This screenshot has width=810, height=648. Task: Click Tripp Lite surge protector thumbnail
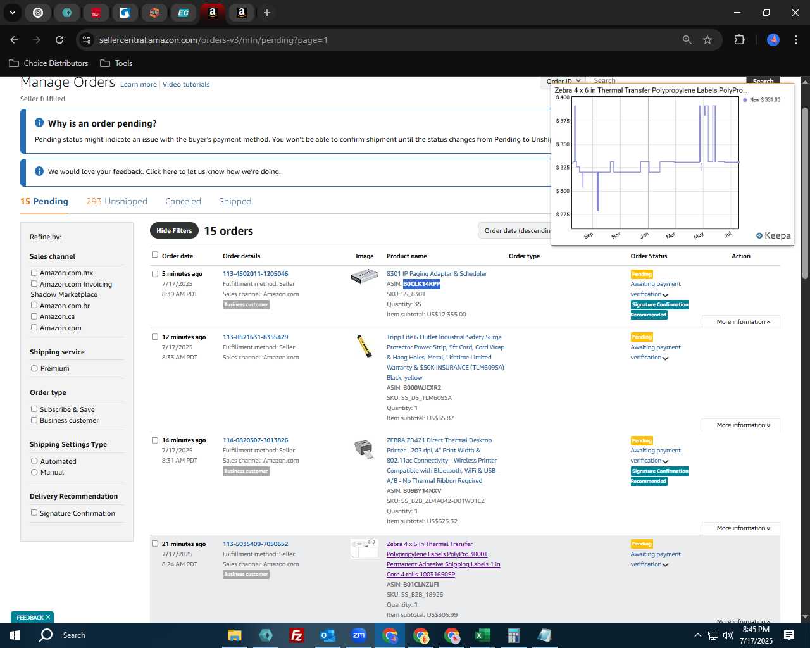[364, 346]
